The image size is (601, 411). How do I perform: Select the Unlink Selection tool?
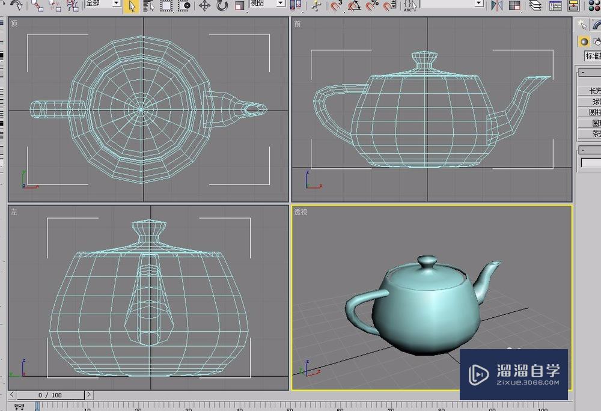[x=55, y=5]
